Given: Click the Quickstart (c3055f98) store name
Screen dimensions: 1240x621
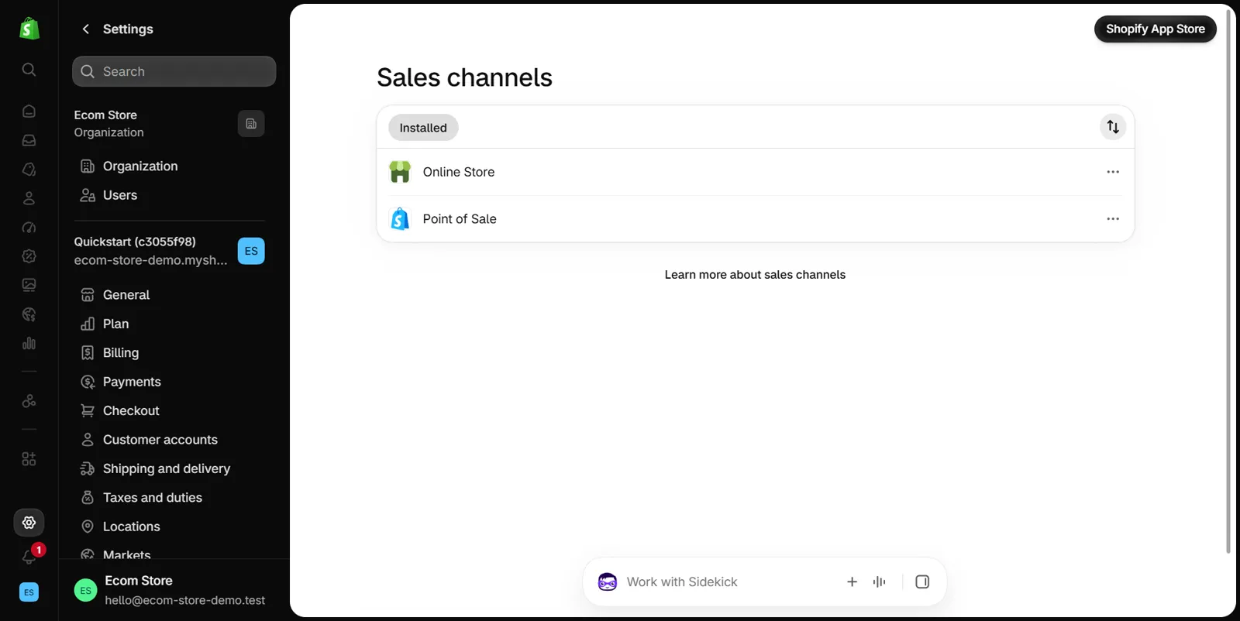Looking at the screenshot, I should click(135, 242).
